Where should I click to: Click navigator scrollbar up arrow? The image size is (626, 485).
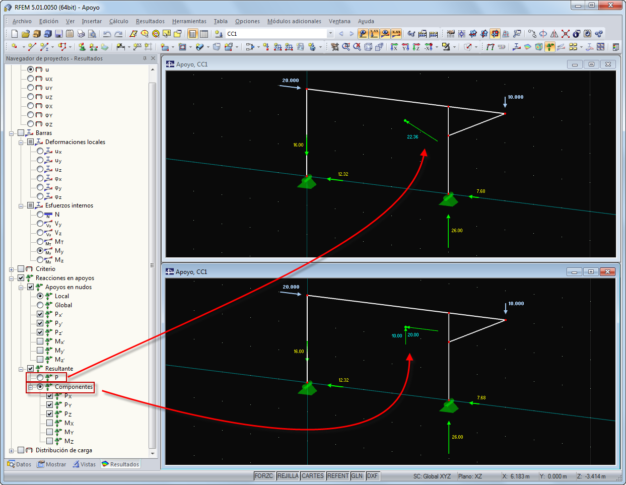click(153, 70)
